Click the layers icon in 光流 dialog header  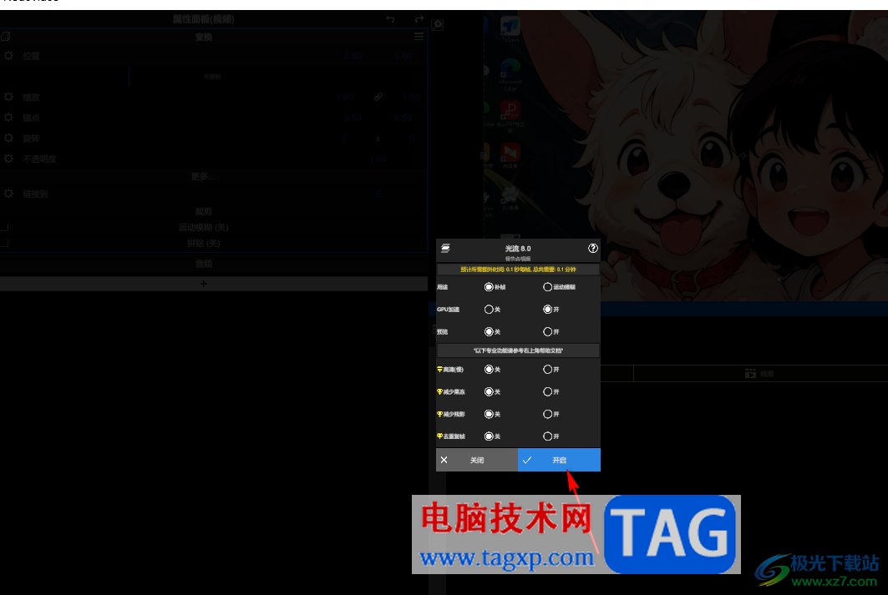point(445,249)
